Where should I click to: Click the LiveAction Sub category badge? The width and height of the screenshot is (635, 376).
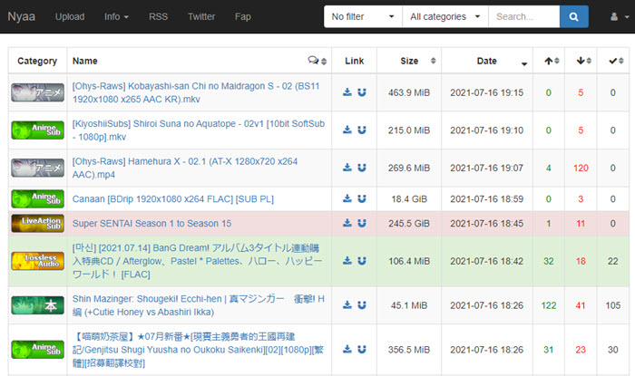coord(38,223)
